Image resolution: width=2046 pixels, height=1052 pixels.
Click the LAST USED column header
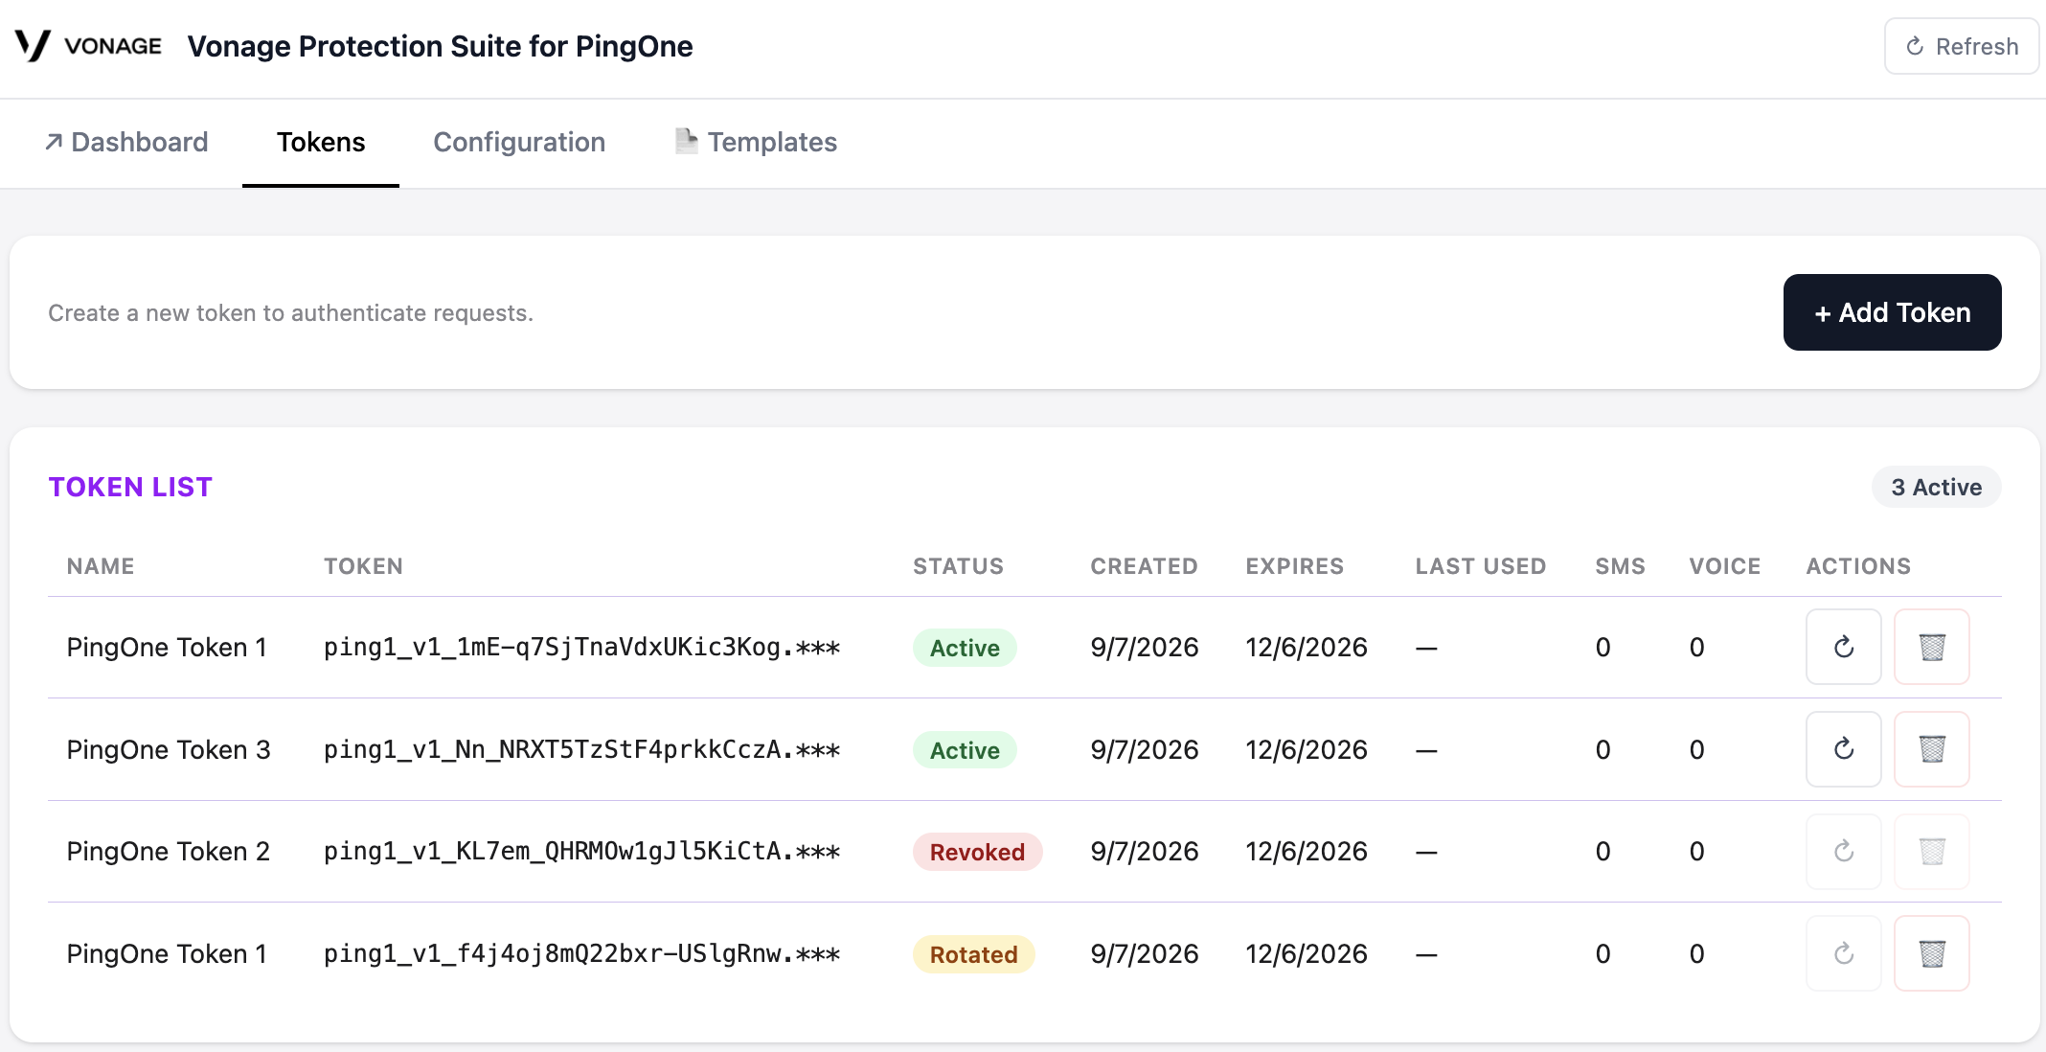pyautogui.click(x=1481, y=566)
